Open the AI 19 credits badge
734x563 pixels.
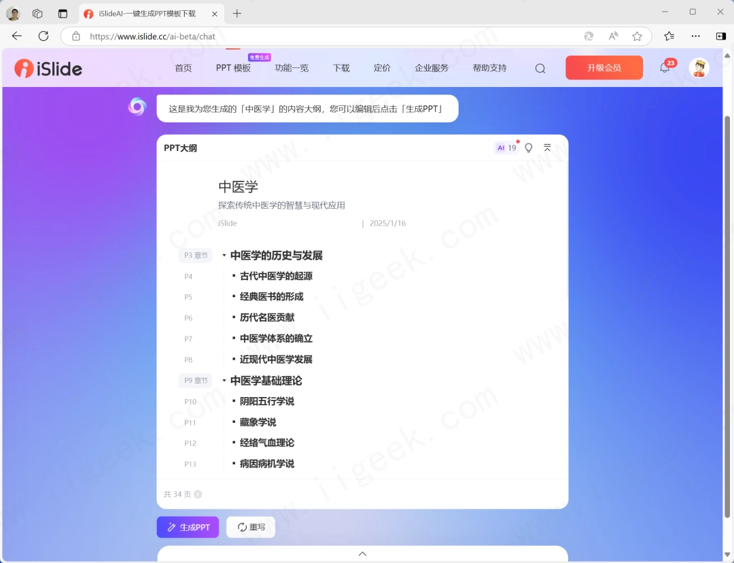506,147
